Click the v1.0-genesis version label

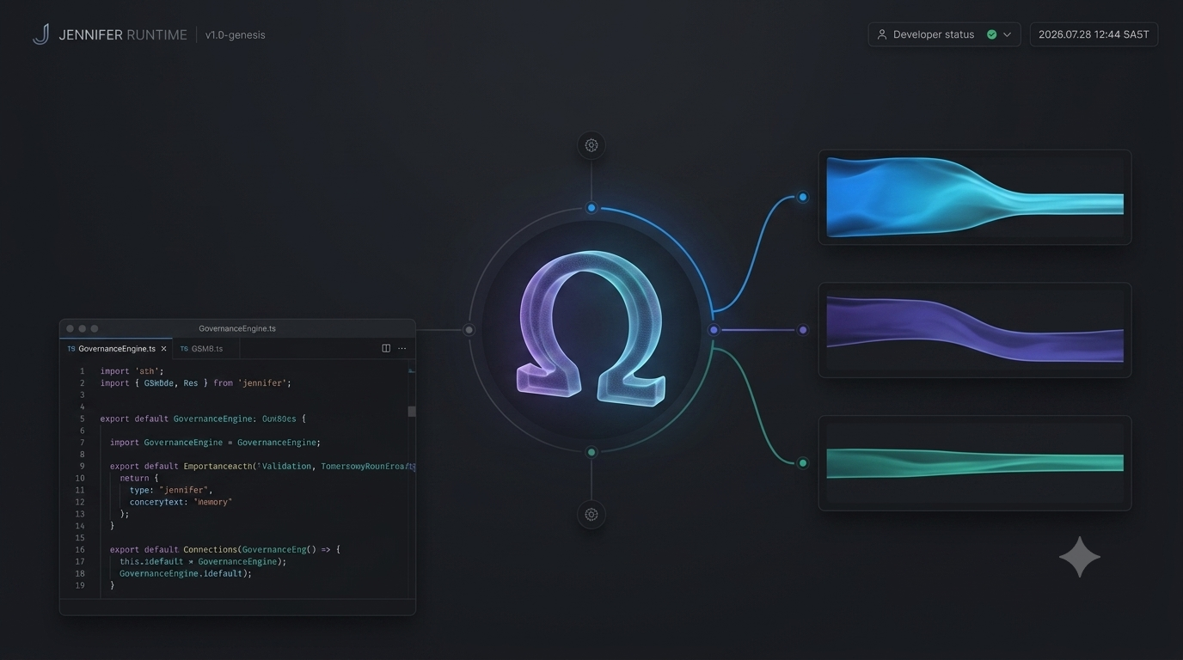point(235,35)
